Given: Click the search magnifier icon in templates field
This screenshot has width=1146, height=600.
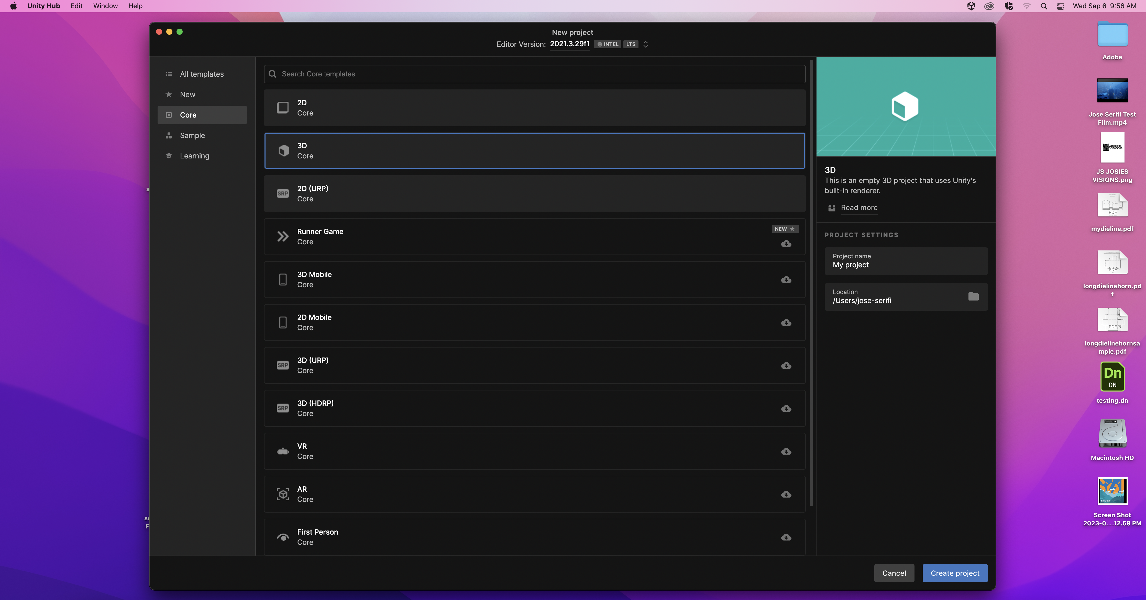Looking at the screenshot, I should pos(273,74).
